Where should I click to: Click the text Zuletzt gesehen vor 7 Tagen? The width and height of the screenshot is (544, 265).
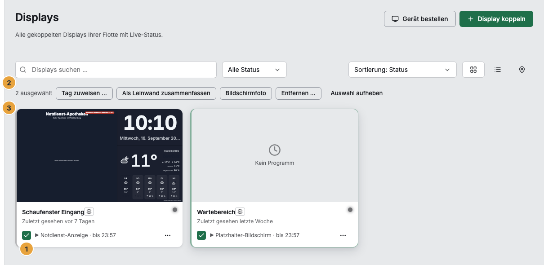58,221
